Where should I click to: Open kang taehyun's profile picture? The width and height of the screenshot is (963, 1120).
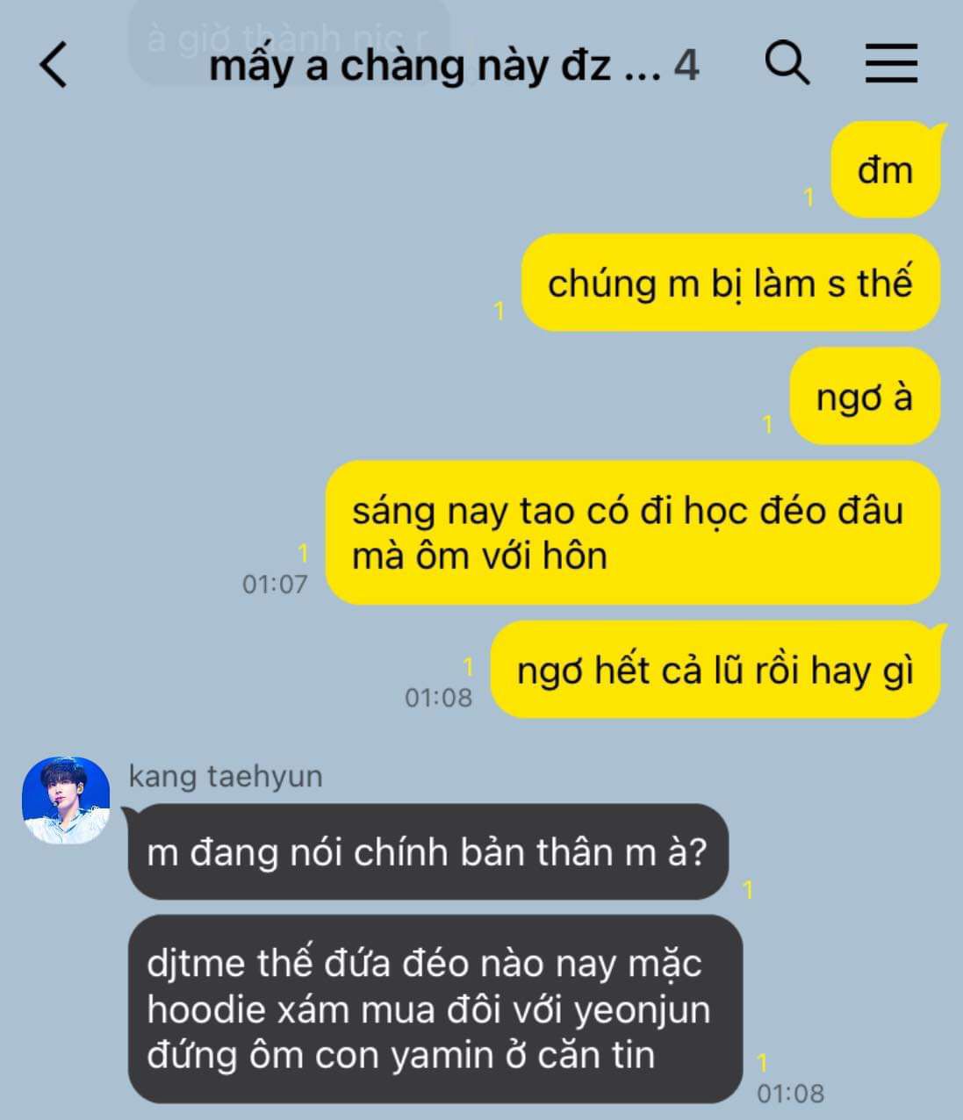coord(66,801)
